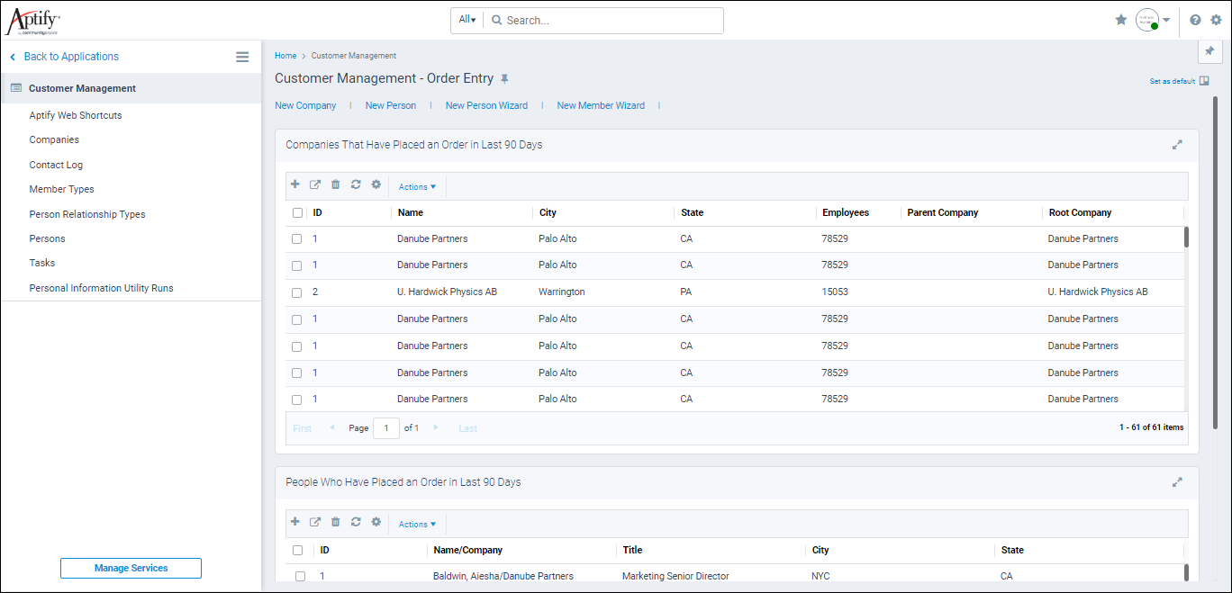The image size is (1232, 593).
Task: Open Member Types in sidebar
Action: point(61,189)
